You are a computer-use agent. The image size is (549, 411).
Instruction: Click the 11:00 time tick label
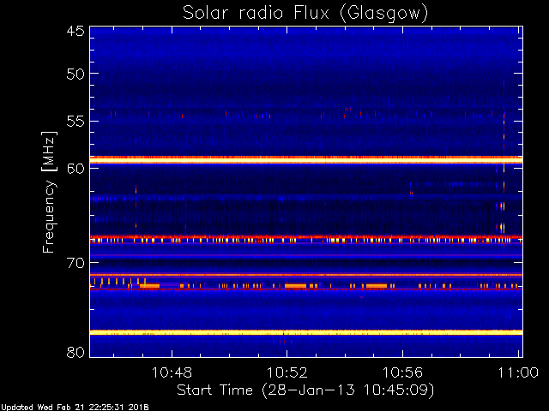click(x=518, y=372)
